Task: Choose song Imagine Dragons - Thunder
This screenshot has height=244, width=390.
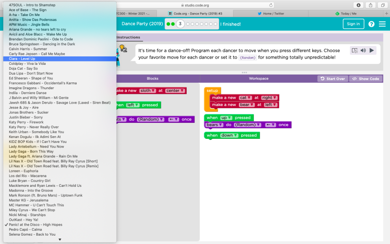Action: coord(60,88)
